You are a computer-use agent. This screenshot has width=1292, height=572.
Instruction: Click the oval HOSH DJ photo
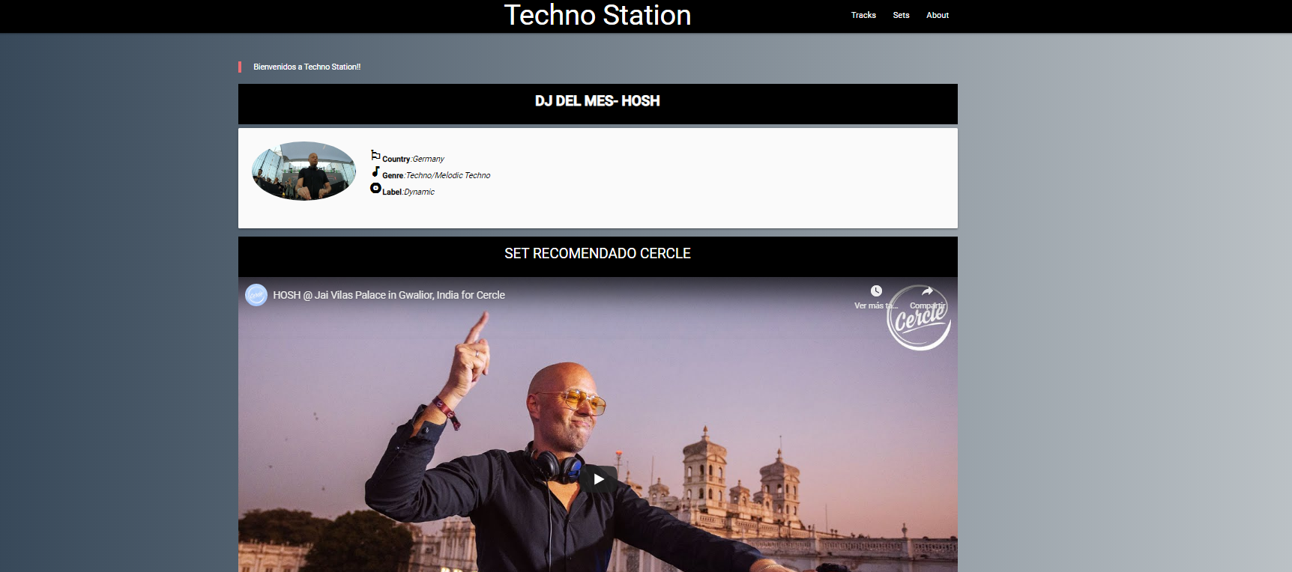tap(304, 171)
